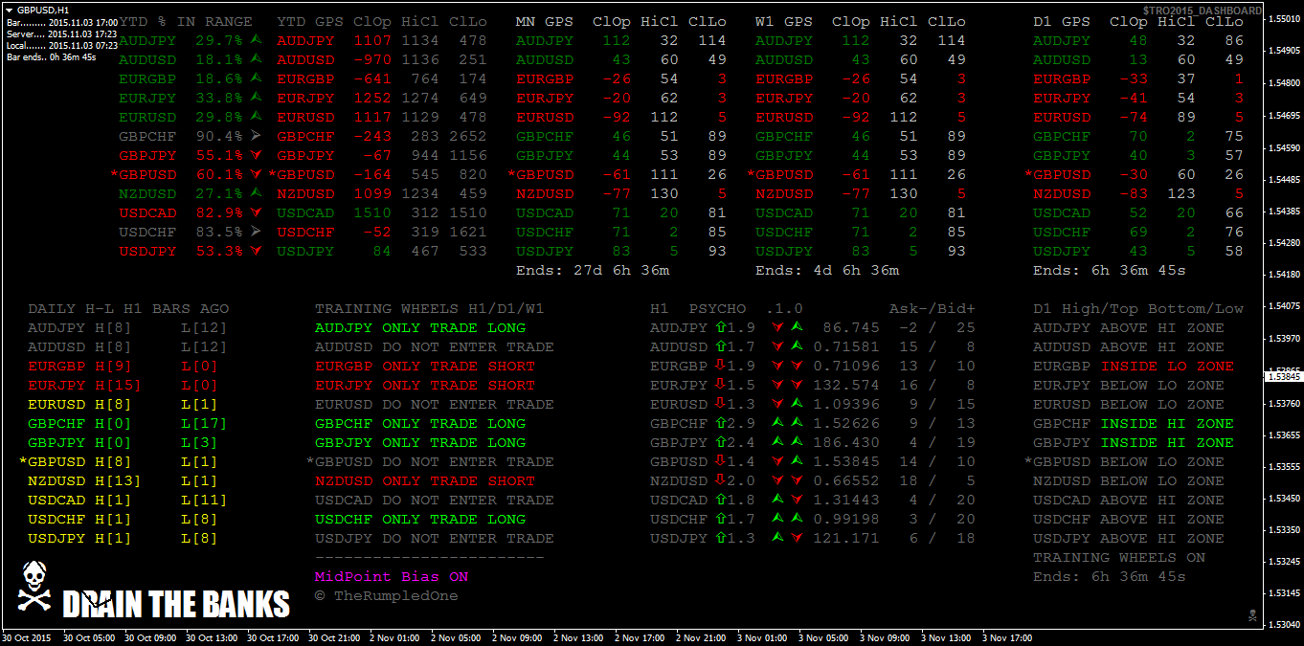1304x646 pixels.
Task: Click the red arrow beside GBPJPY 55.1%
Action: tap(256, 155)
